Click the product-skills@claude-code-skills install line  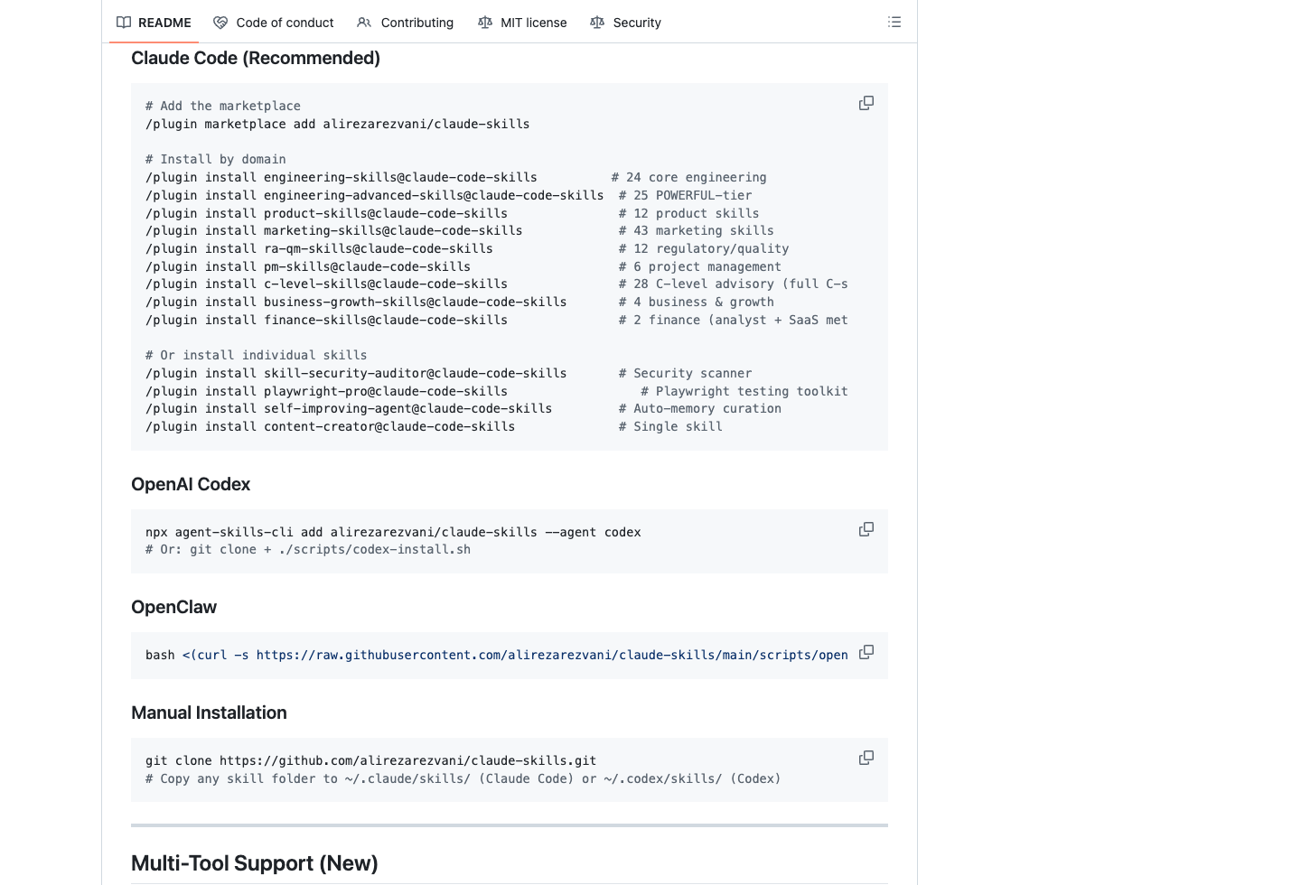click(x=326, y=213)
